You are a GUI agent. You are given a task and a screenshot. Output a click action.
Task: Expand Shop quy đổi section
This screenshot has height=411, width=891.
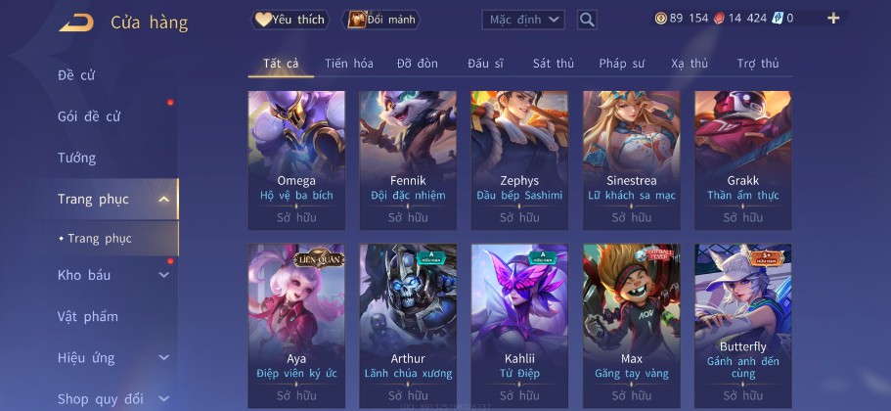point(163,399)
